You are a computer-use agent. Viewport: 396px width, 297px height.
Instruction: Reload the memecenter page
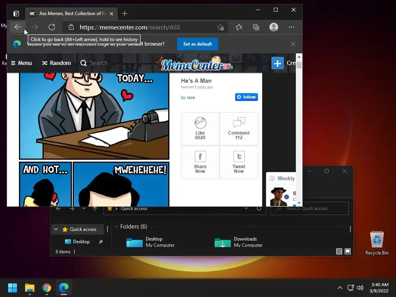[52, 27]
